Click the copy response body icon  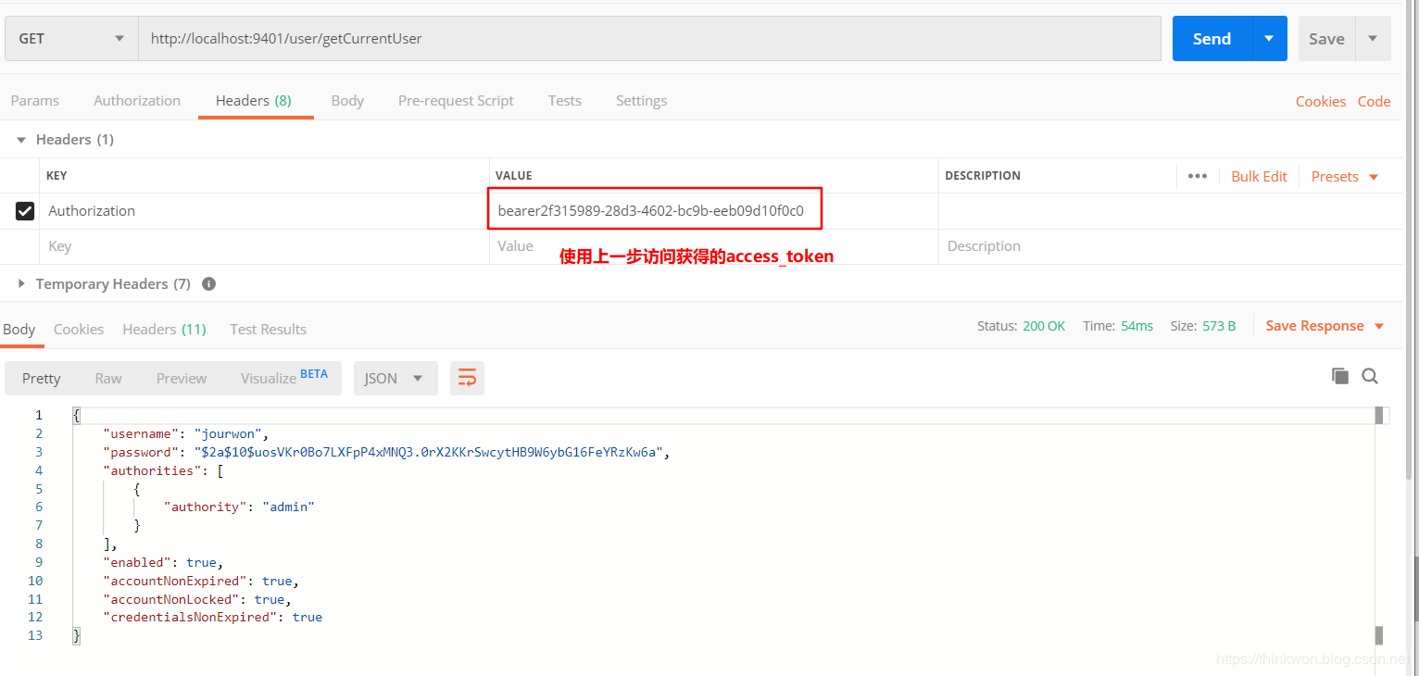click(x=1339, y=376)
